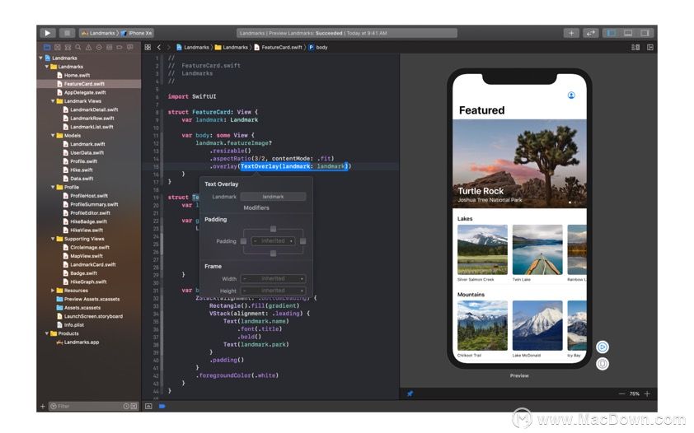This screenshot has height=433, width=694.
Task: Go back with the editor history arrow
Action: [159, 47]
